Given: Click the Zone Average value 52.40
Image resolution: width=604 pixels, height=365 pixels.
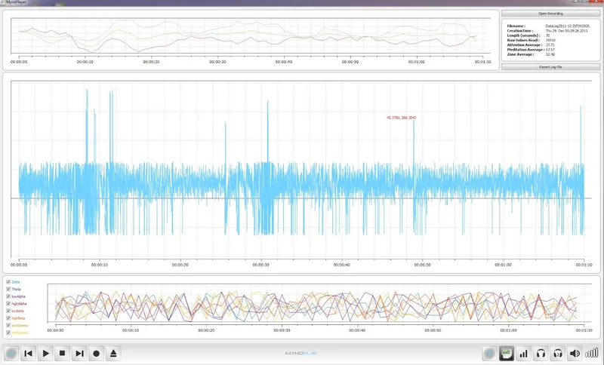Looking at the screenshot, I should [x=550, y=54].
